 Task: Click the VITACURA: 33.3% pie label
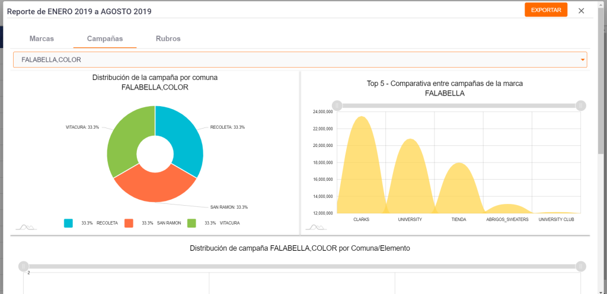[x=82, y=126]
